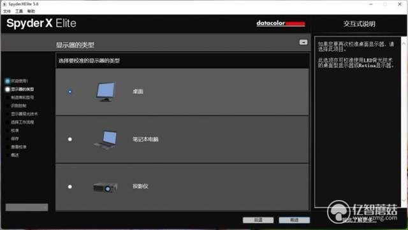Open the 文件 menu
The image size is (408, 230).
[x=7, y=11]
